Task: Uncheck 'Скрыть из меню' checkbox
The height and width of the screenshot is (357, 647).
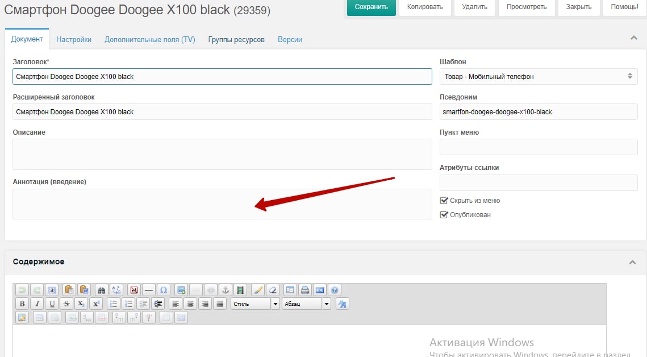Action: click(444, 201)
